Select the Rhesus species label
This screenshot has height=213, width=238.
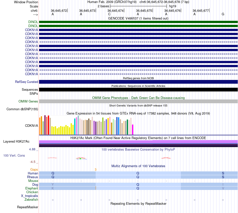pos(33,177)
